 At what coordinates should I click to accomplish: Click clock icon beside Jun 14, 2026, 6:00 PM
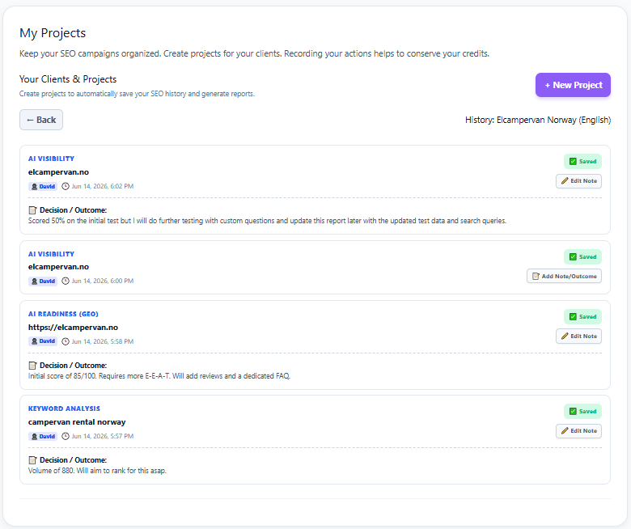[x=66, y=281]
